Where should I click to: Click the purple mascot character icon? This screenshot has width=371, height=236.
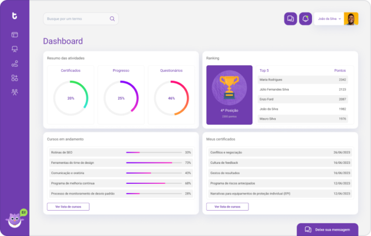[14, 220]
